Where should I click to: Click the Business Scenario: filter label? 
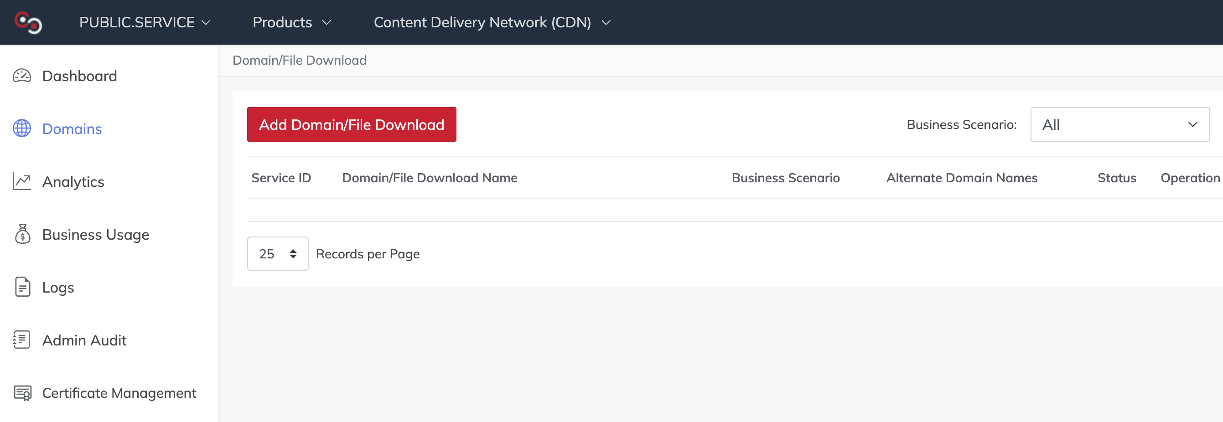pyautogui.click(x=961, y=124)
